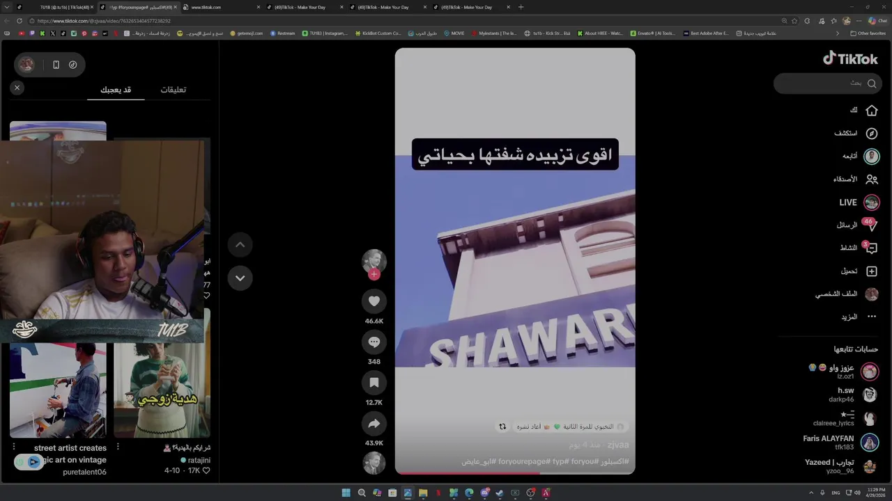Open Other favorites folder
Image resolution: width=892 pixels, height=501 pixels.
click(x=868, y=33)
